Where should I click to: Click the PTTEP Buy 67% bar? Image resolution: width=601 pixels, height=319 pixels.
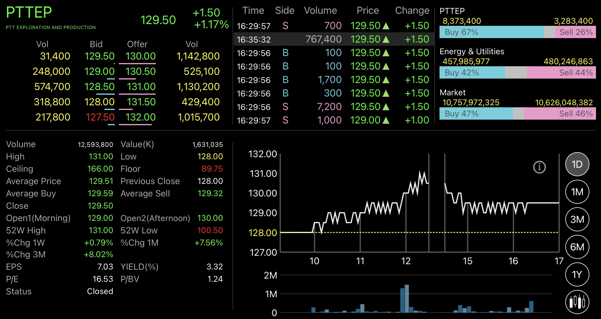pos(492,32)
